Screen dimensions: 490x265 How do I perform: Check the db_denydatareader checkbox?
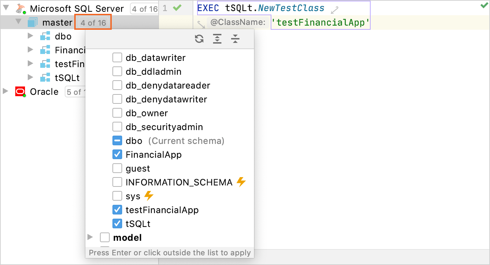[x=117, y=85]
